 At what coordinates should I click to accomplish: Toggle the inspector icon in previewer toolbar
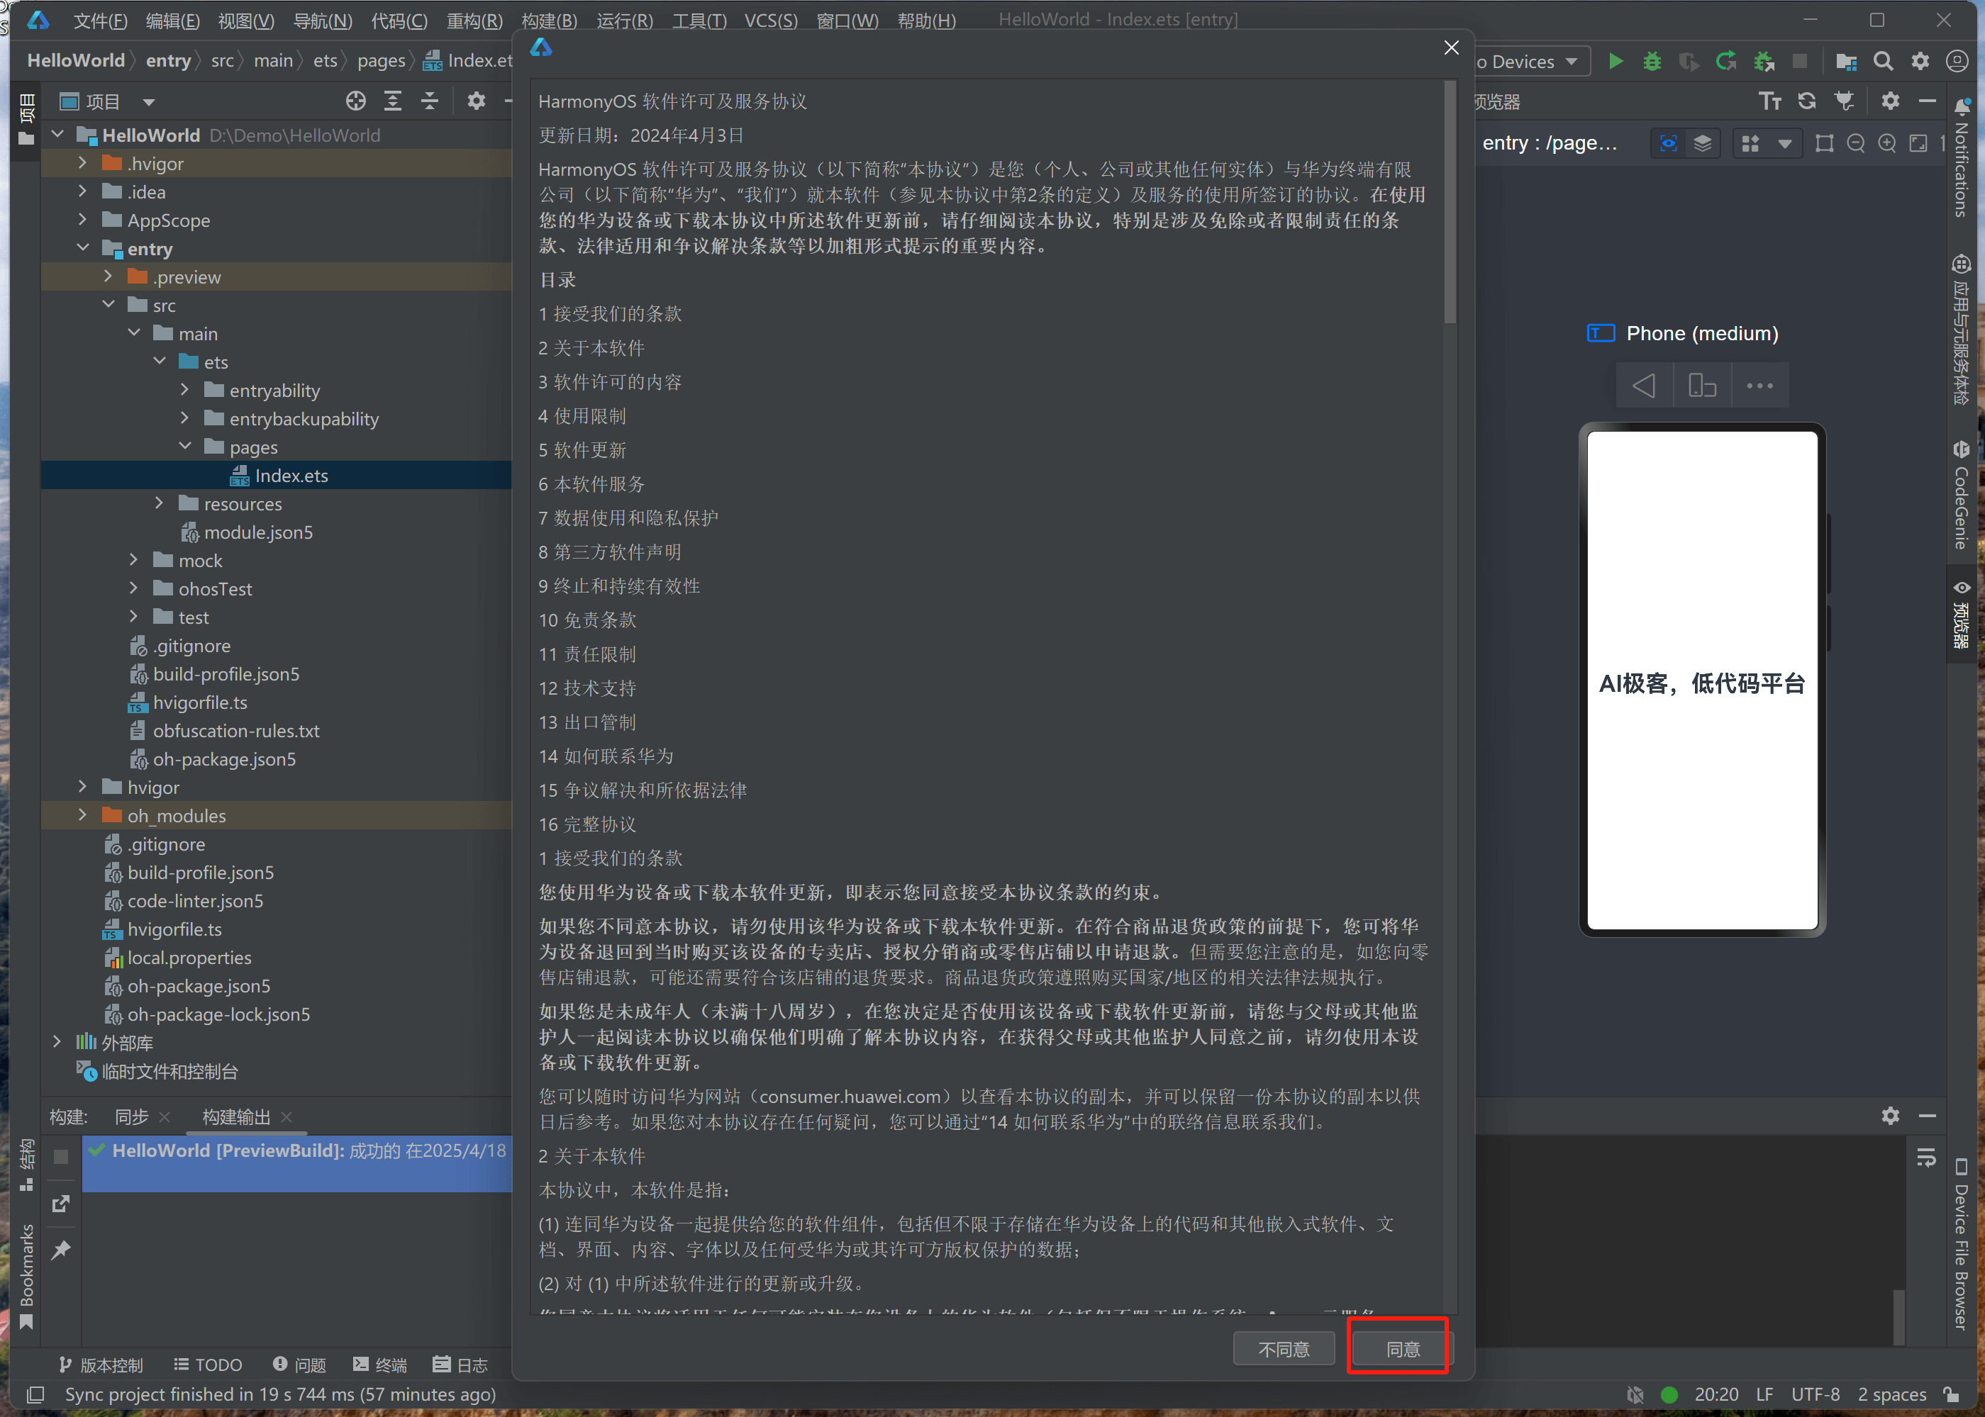click(x=1668, y=143)
